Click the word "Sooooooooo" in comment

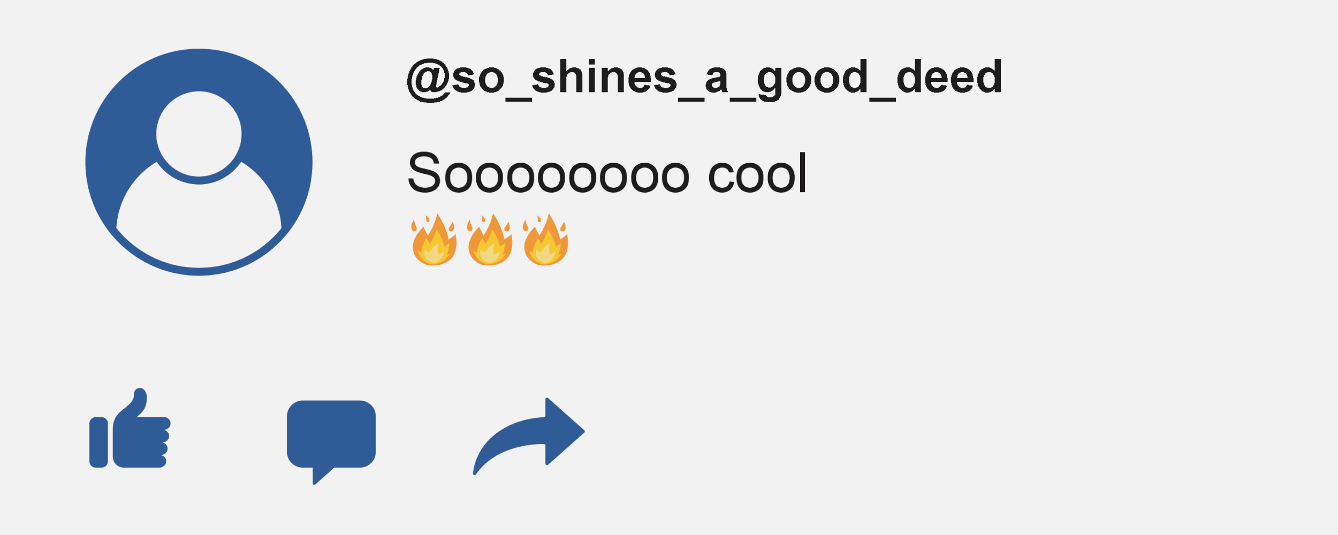549,173
